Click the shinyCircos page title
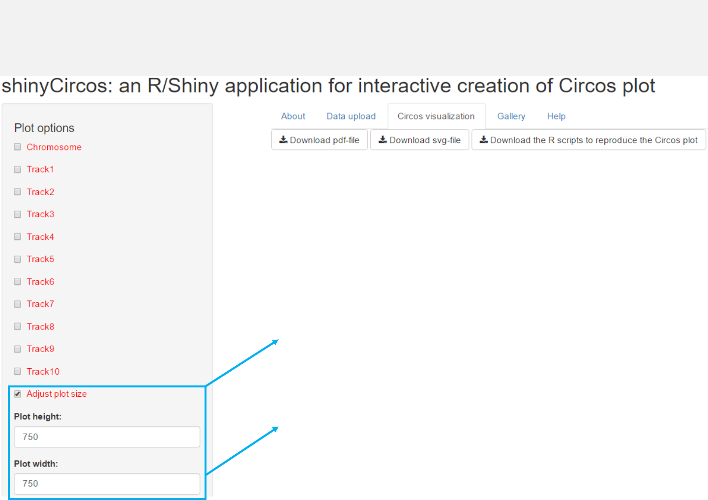Viewport: 708px width, 500px height. (x=328, y=86)
